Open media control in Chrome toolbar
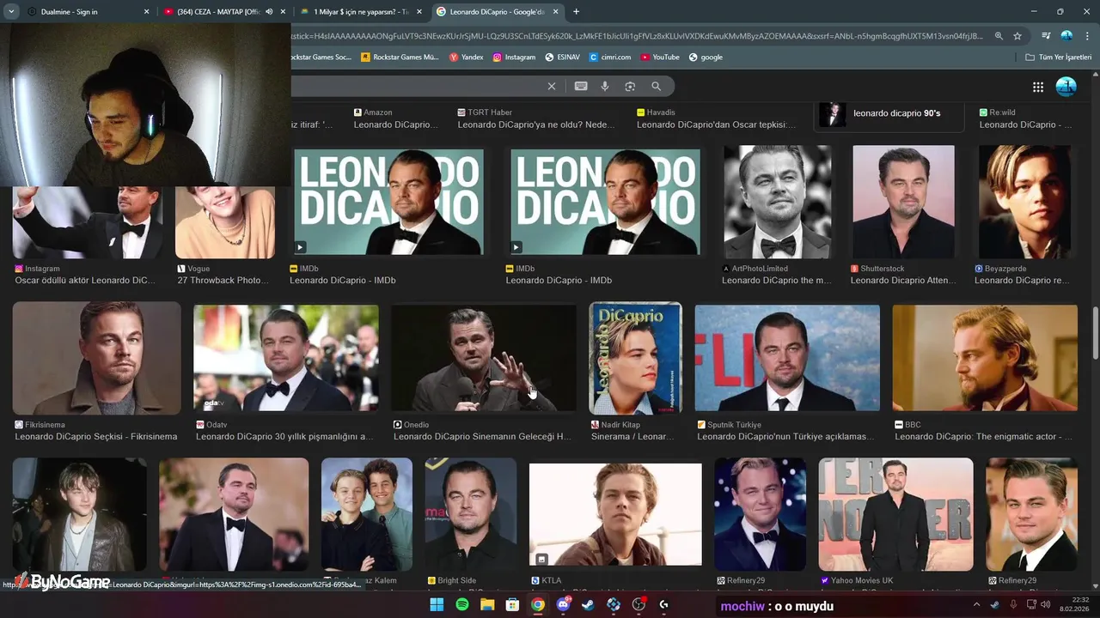This screenshot has height=618, width=1100. 1046,36
